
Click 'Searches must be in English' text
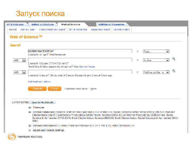tap(81, 89)
